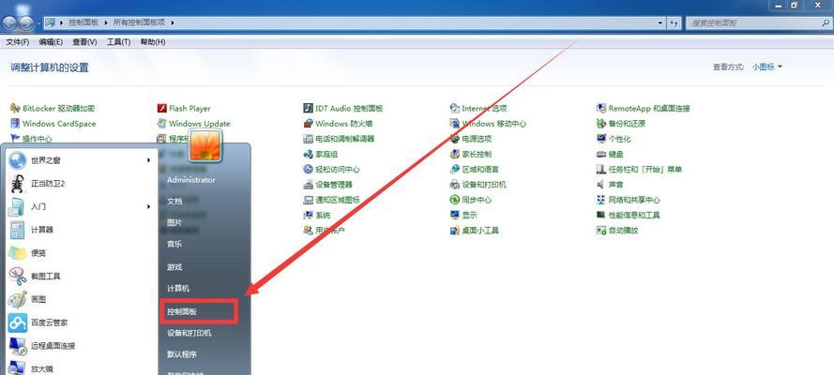834x375 pixels.
Task: Launch 截图工具 from Start menu
Action: pyautogui.click(x=83, y=277)
